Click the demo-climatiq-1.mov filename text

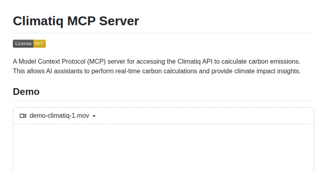point(59,116)
